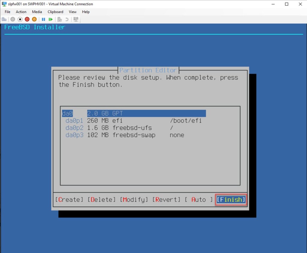
Task: Select the da0p2 freebsd-ufs partition row
Action: point(133,128)
